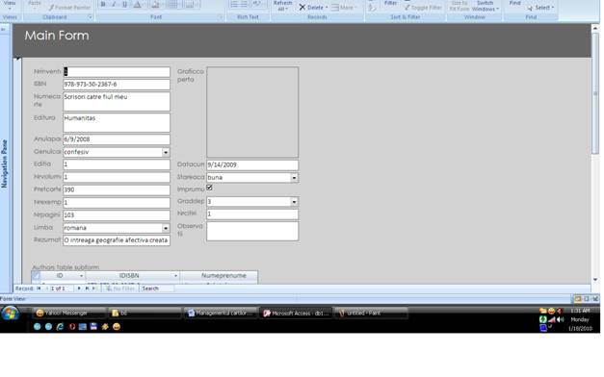
Task: Click the vertical scrollbar down arrow
Action: [x=595, y=280]
